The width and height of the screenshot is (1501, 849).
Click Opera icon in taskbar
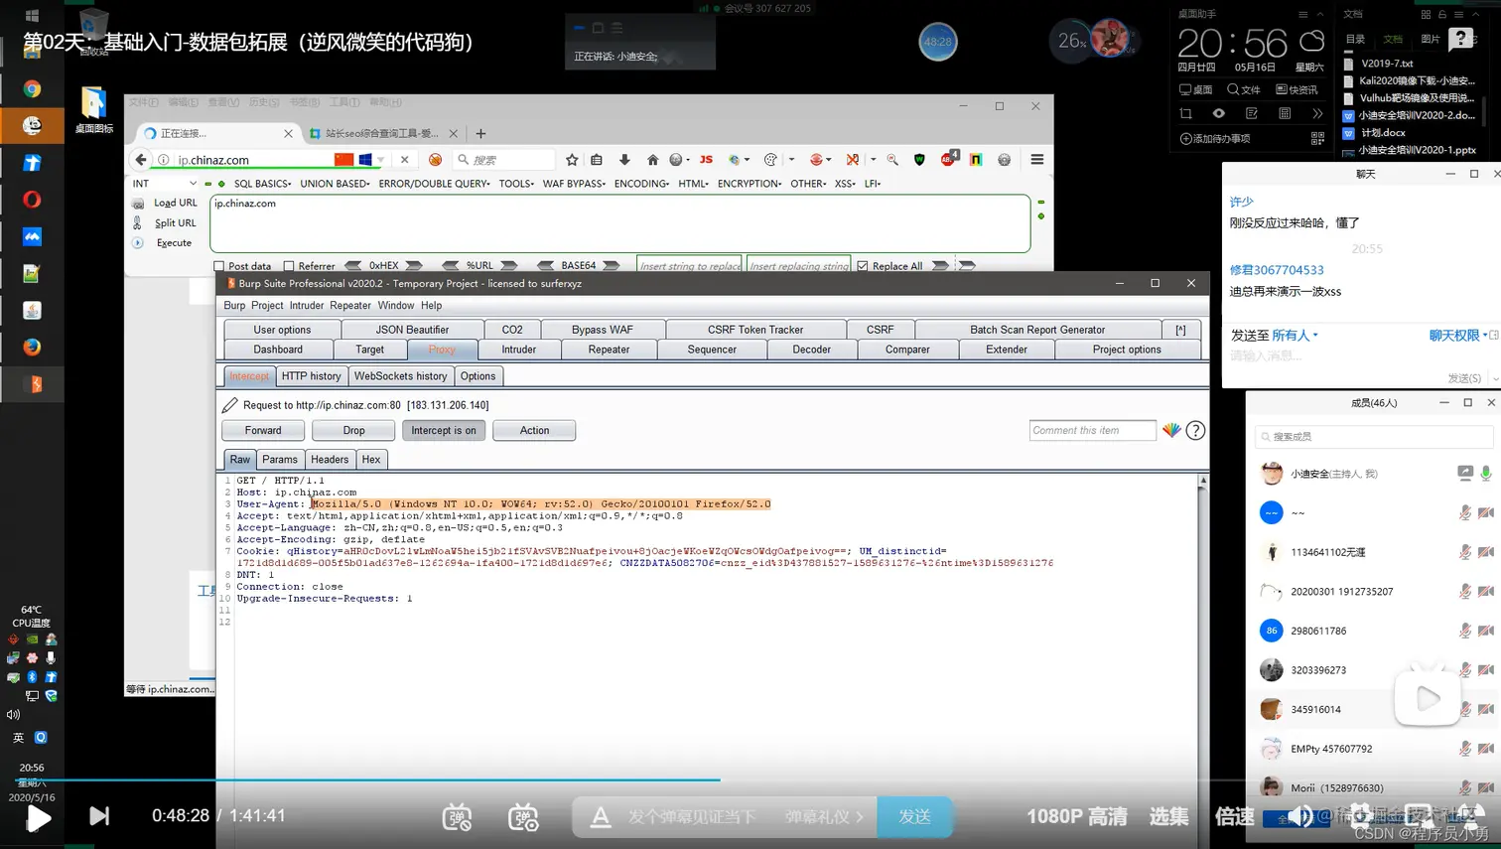[32, 200]
